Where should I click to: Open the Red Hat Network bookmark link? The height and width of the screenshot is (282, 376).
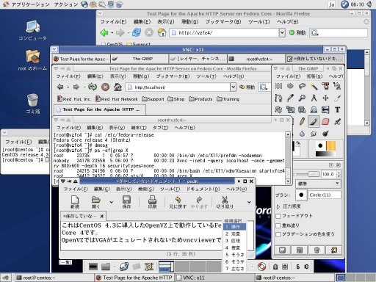click(x=117, y=99)
